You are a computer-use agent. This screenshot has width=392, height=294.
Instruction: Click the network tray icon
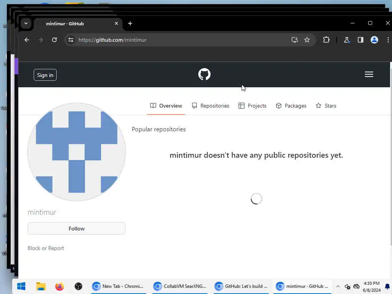[x=356, y=286]
